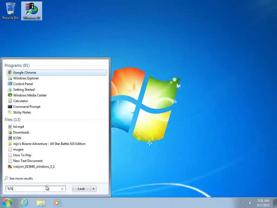Select the ICON file result
This screenshot has height=208, width=277.
(x=57, y=138)
